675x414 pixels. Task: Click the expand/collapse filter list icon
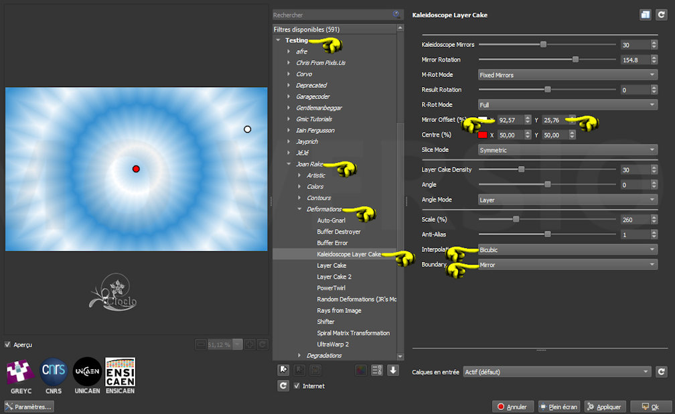pyautogui.click(x=376, y=370)
